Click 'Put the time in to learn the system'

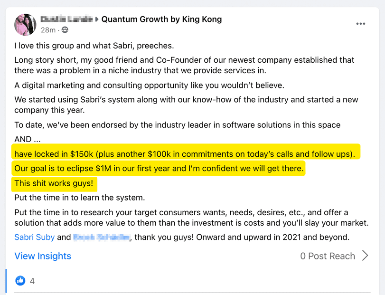(x=80, y=198)
